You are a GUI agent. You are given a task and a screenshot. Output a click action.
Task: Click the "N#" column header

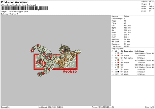116,51
